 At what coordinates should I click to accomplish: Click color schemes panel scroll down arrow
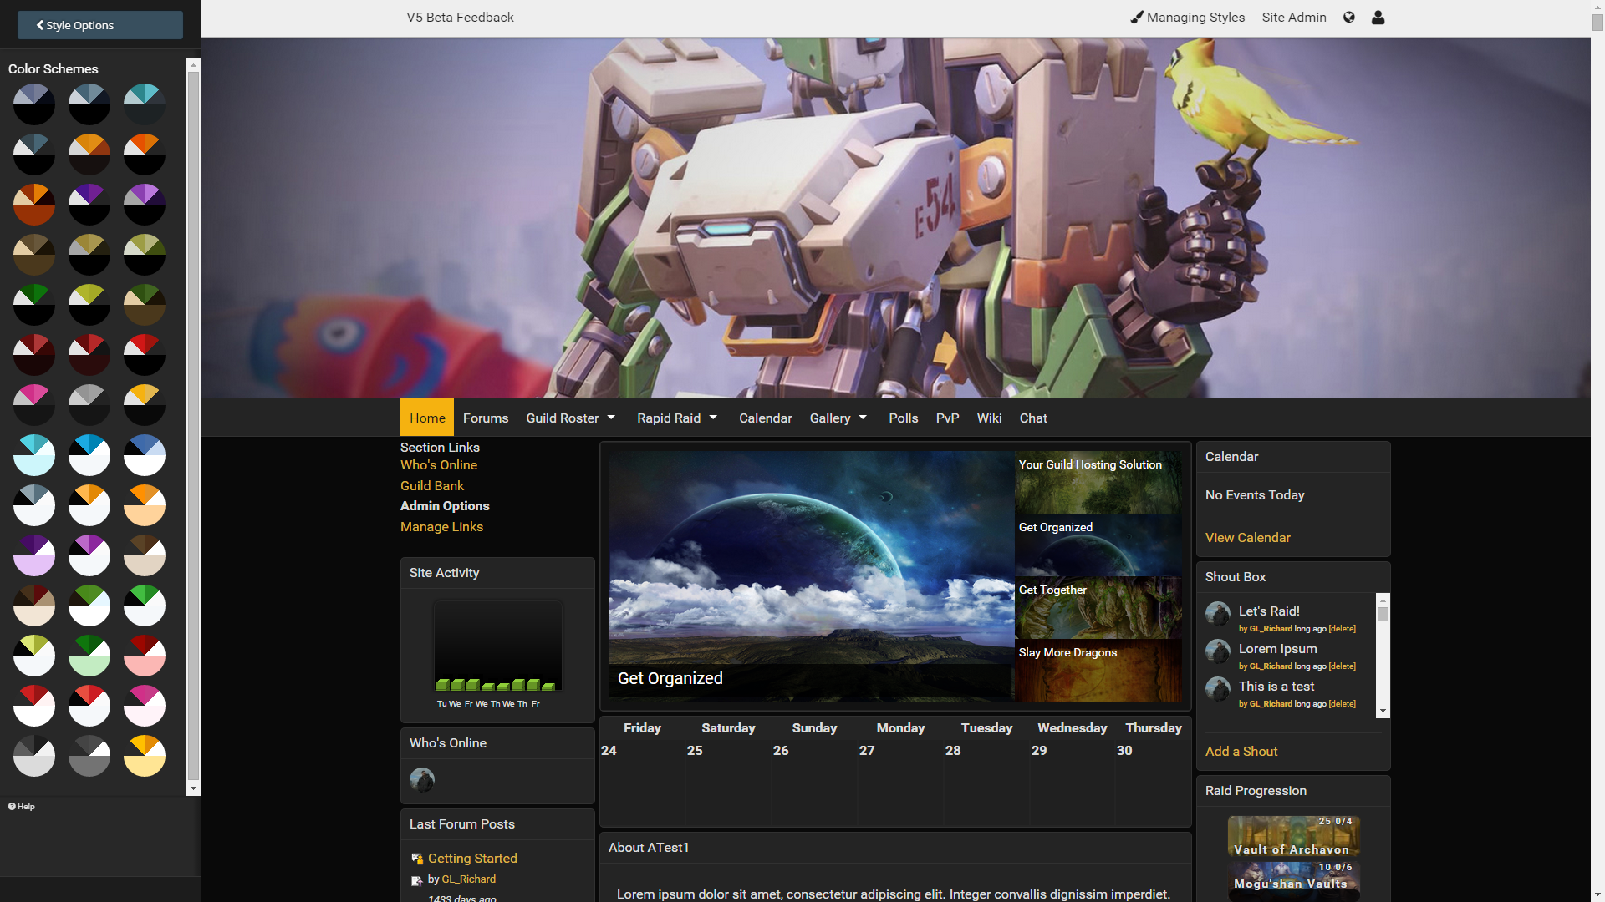[x=193, y=788]
